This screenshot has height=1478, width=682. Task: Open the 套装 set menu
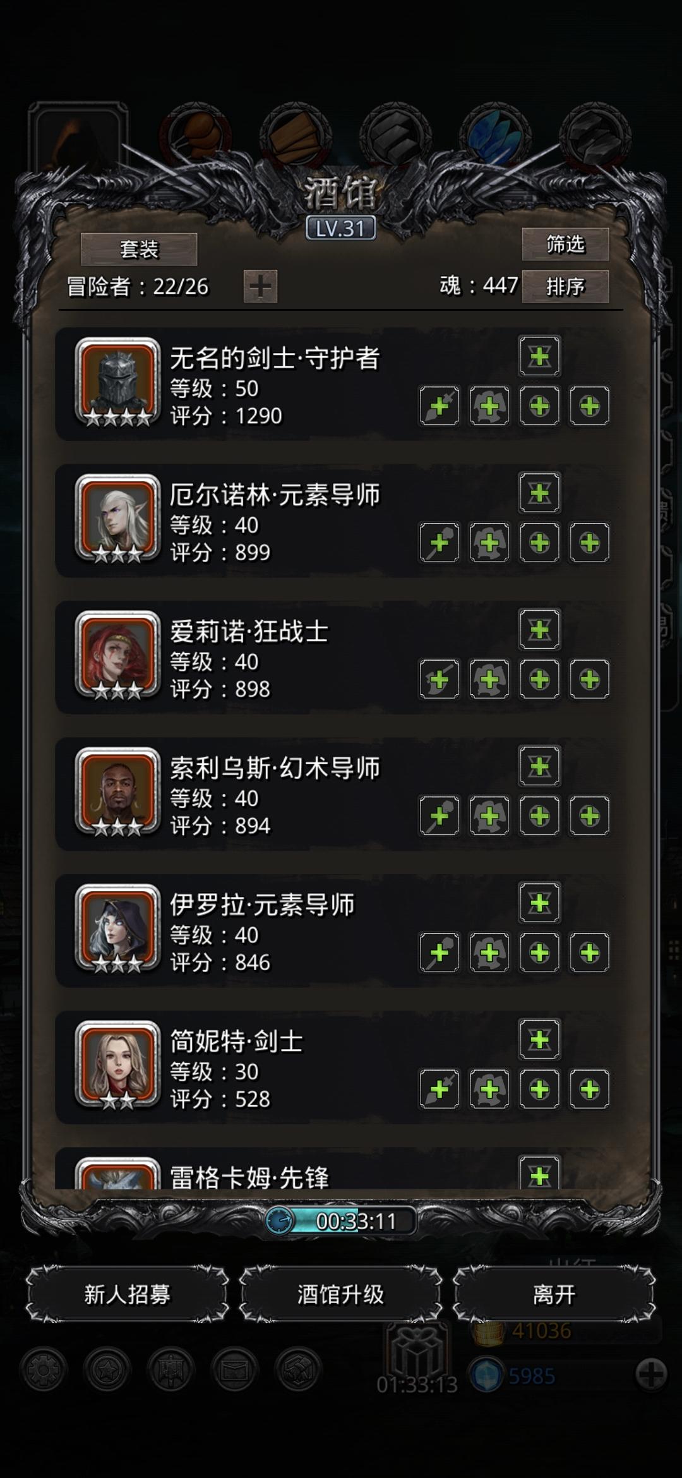pos(139,249)
